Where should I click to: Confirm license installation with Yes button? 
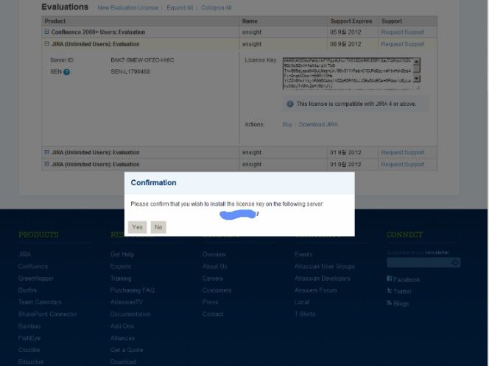pos(137,227)
